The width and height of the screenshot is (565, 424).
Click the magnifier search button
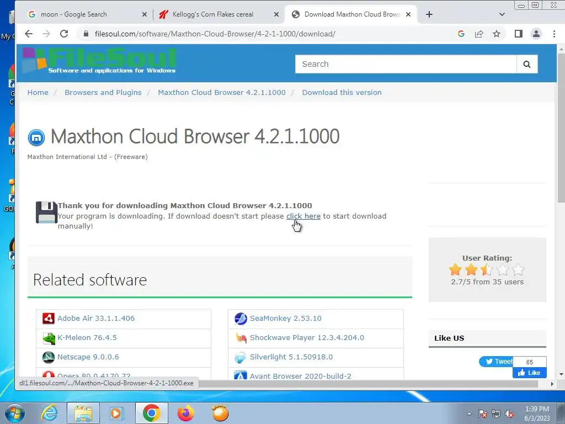(527, 64)
